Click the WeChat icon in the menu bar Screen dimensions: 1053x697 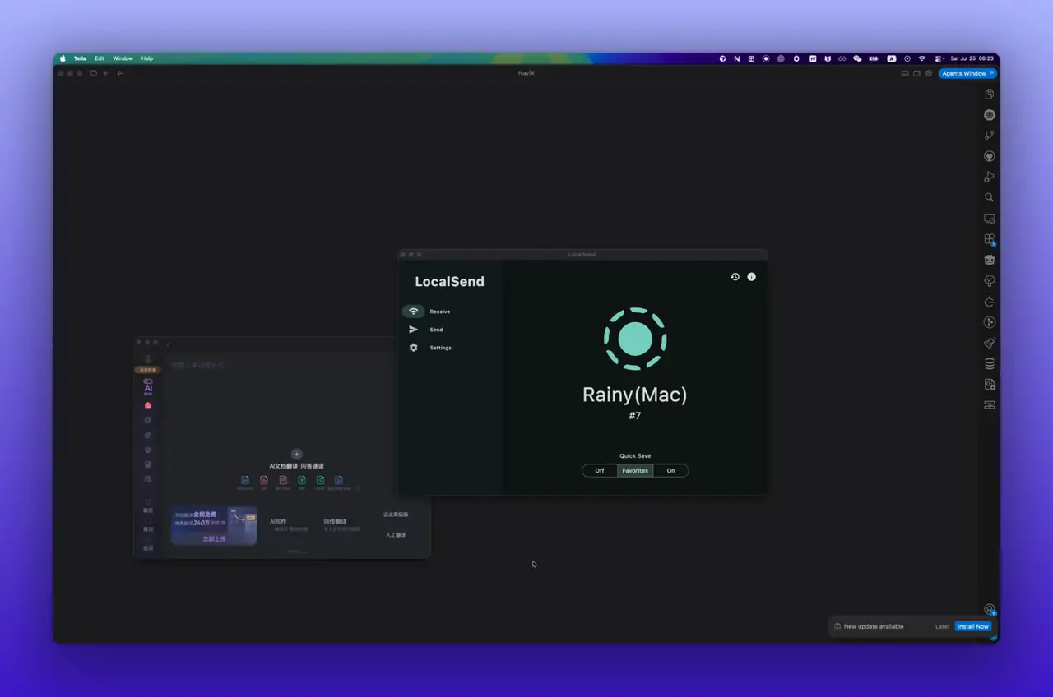pos(857,58)
